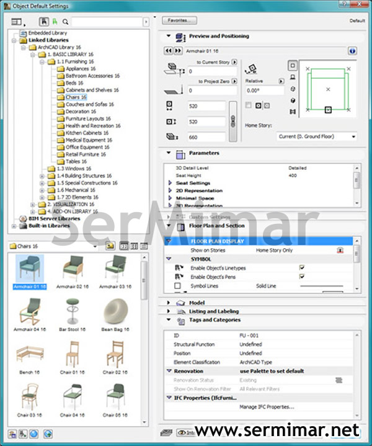
Task: Click the object browser vertical scrollbar
Action: pos(144,340)
